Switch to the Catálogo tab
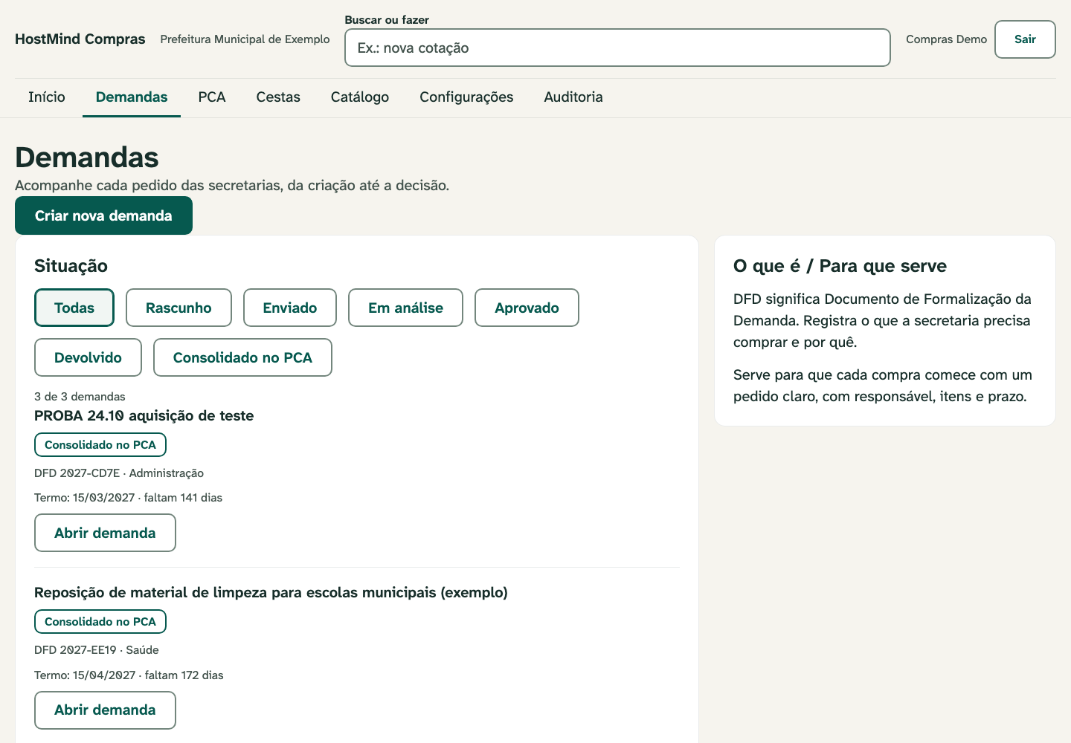 [x=360, y=97]
